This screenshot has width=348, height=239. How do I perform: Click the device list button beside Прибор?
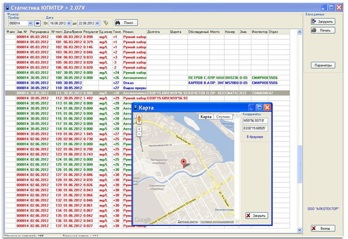pyautogui.click(x=38, y=23)
